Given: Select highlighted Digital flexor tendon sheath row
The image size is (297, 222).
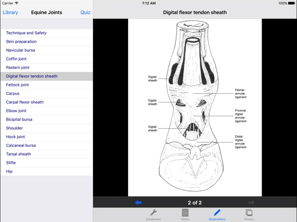Looking at the screenshot, I should pos(47,76).
